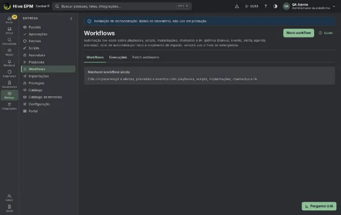Click the Nenhum workflow ainda message
The height and width of the screenshot is (215, 341).
pos(109,72)
